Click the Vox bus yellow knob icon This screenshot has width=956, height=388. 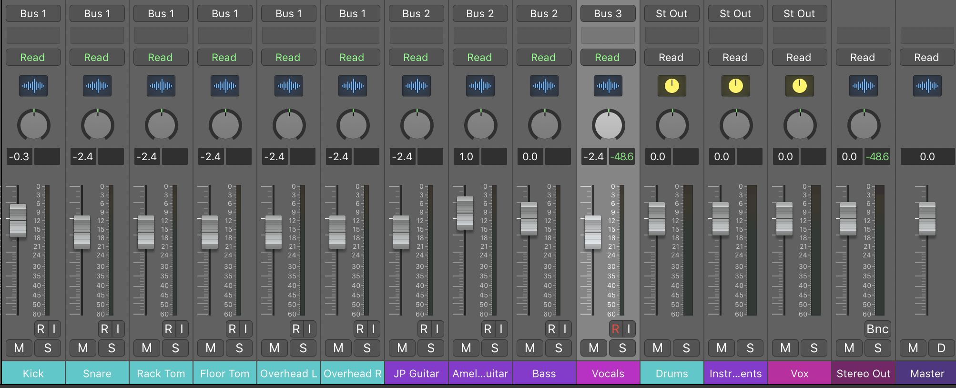click(x=800, y=86)
